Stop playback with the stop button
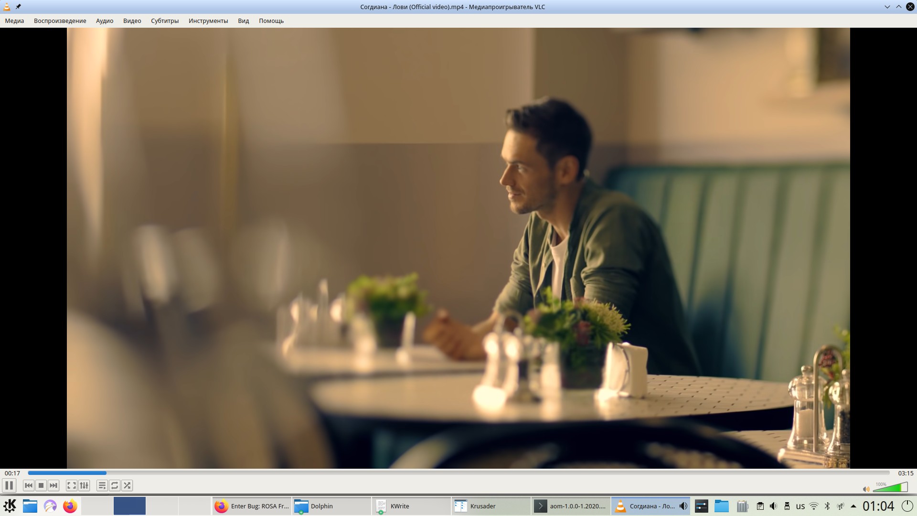This screenshot has width=917, height=516. [41, 485]
